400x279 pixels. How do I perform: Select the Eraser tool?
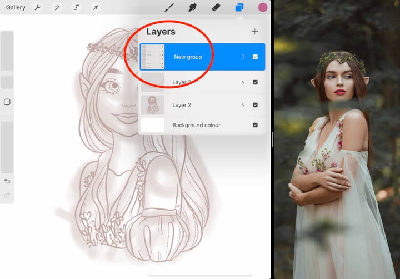[216, 7]
